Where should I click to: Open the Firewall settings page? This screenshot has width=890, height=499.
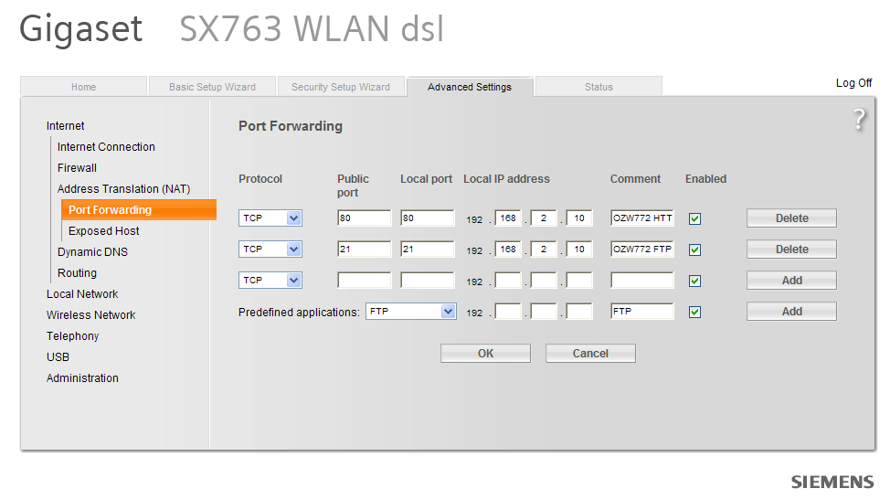coord(77,167)
